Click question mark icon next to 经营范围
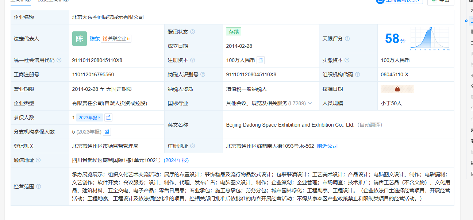 click(x=39, y=186)
